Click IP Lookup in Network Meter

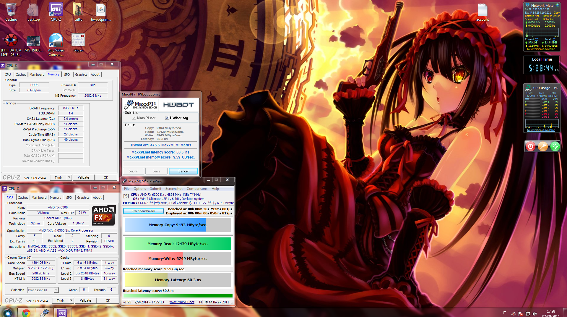coord(549,19)
